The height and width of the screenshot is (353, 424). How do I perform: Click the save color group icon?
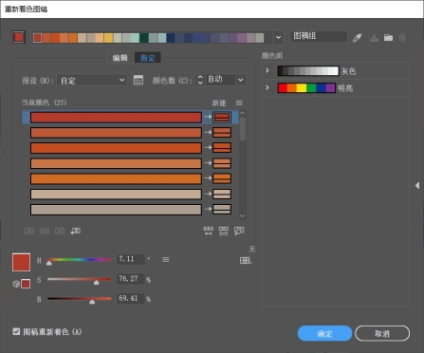pyautogui.click(x=374, y=38)
